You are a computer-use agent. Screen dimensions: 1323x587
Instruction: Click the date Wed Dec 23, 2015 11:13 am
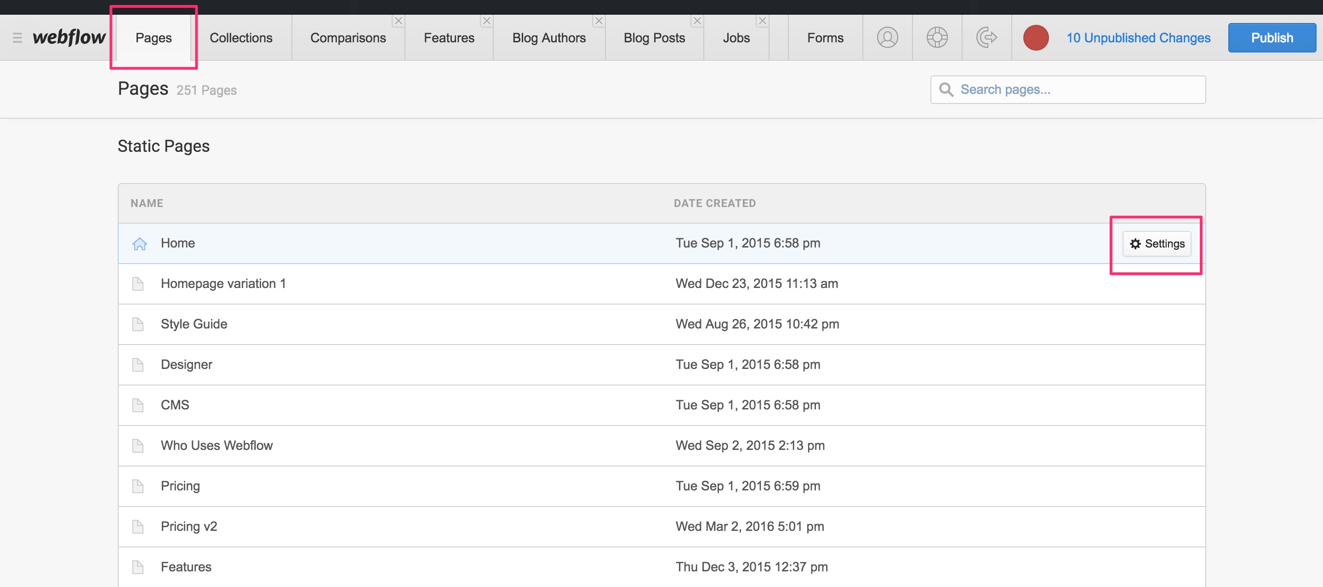(757, 284)
